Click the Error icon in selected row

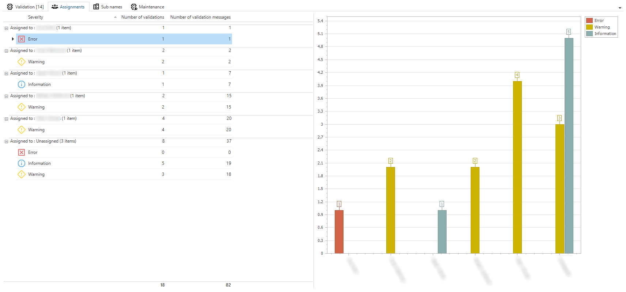[x=22, y=39]
